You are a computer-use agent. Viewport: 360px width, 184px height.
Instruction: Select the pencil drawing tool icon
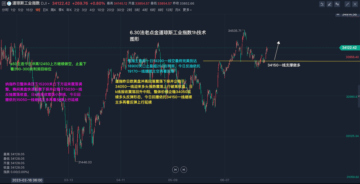click(329, 4)
